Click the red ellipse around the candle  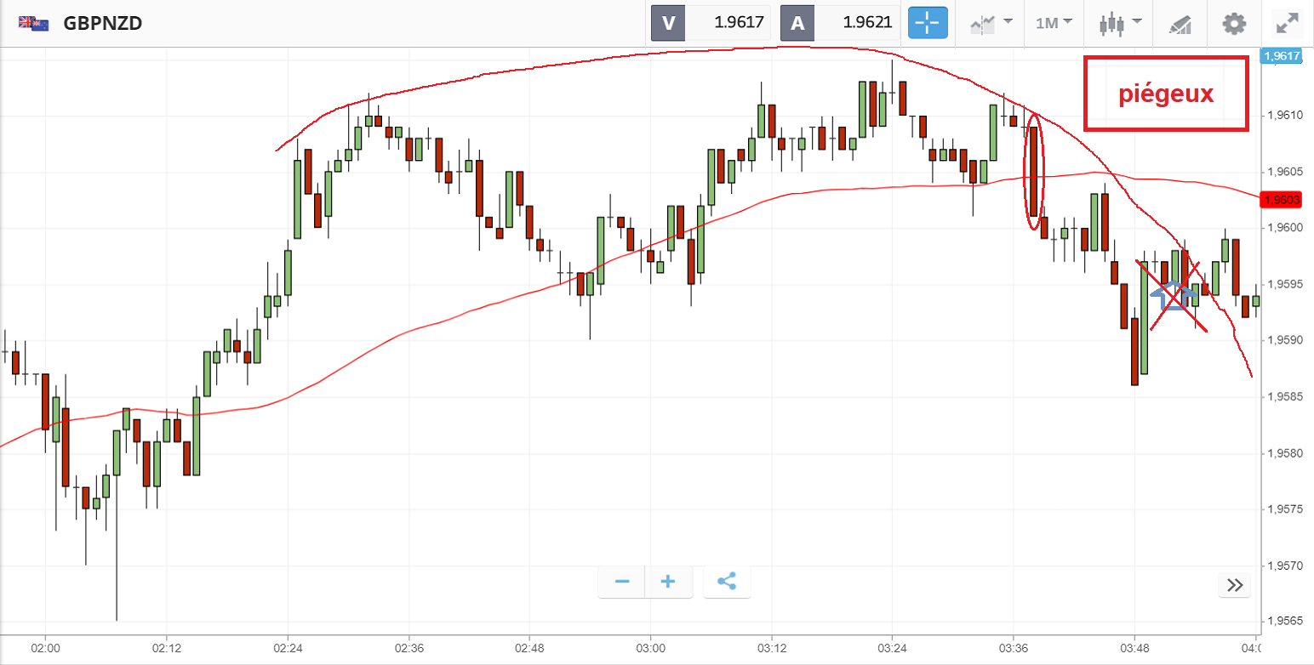coord(1034,171)
